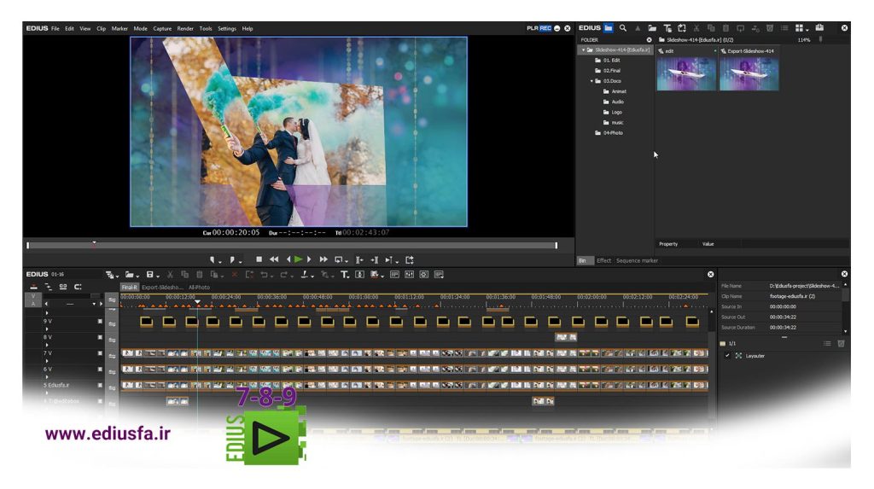Click the REC recorder mode button
The height and width of the screenshot is (489, 874).
[x=545, y=28]
